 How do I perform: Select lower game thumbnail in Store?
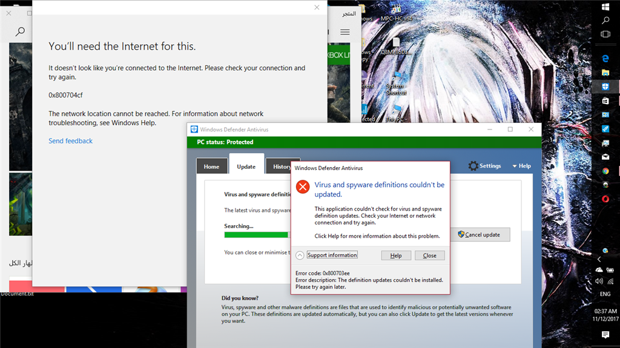(21, 204)
